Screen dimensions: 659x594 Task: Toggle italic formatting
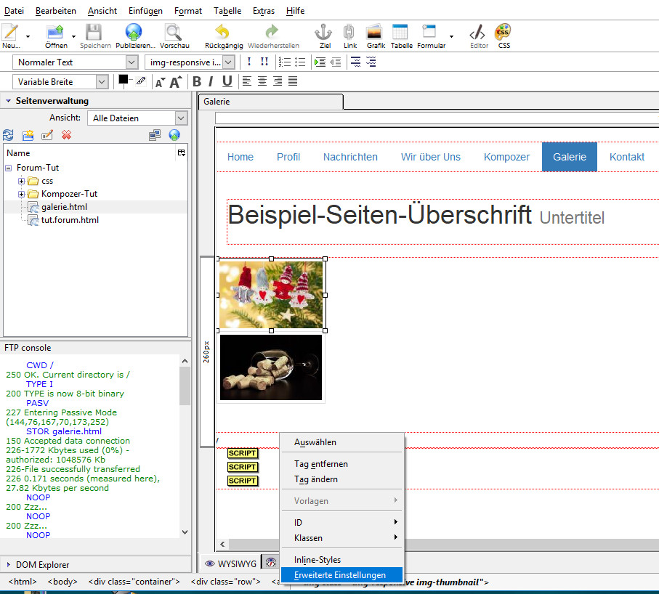211,81
